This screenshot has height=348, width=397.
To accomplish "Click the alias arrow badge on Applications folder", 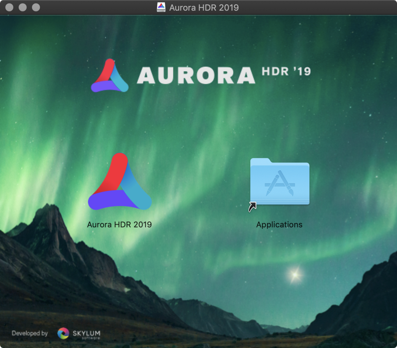I will point(252,207).
